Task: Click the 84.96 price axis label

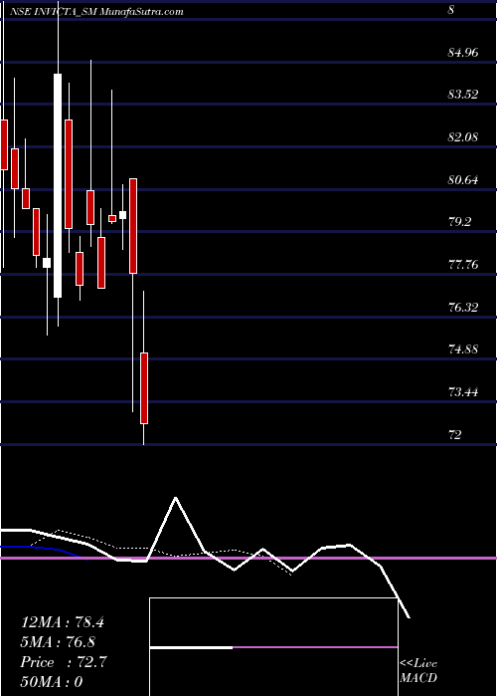Action: click(463, 53)
